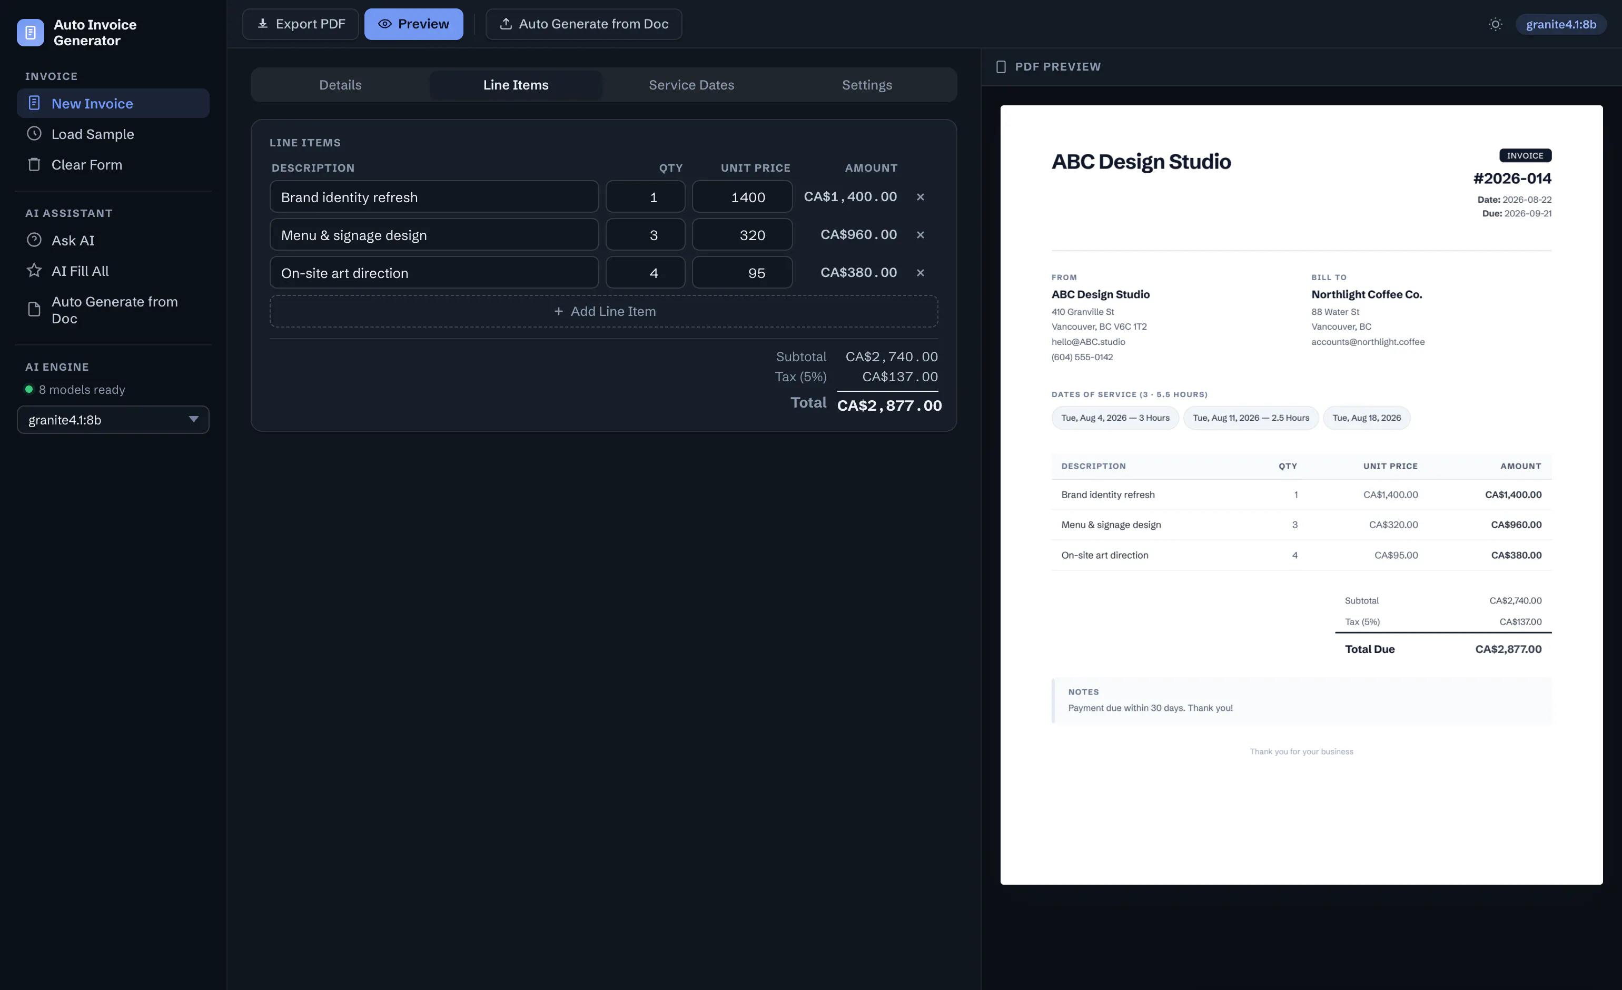Click the green models ready status dot
1622x990 pixels.
(x=29, y=389)
